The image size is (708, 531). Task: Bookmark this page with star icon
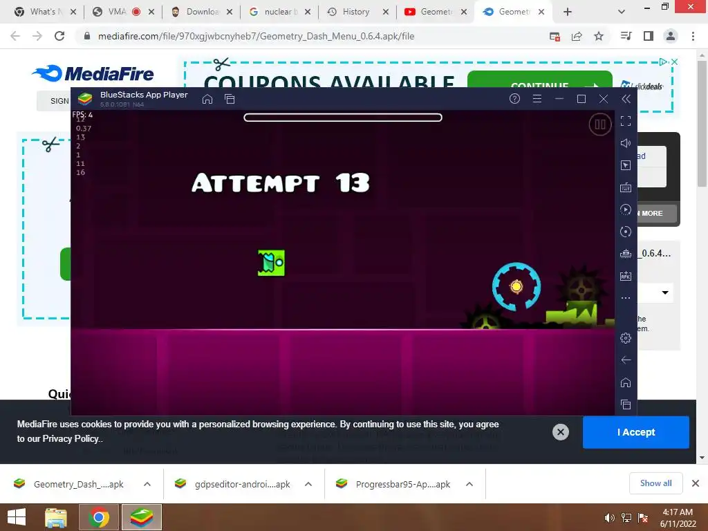[599, 36]
